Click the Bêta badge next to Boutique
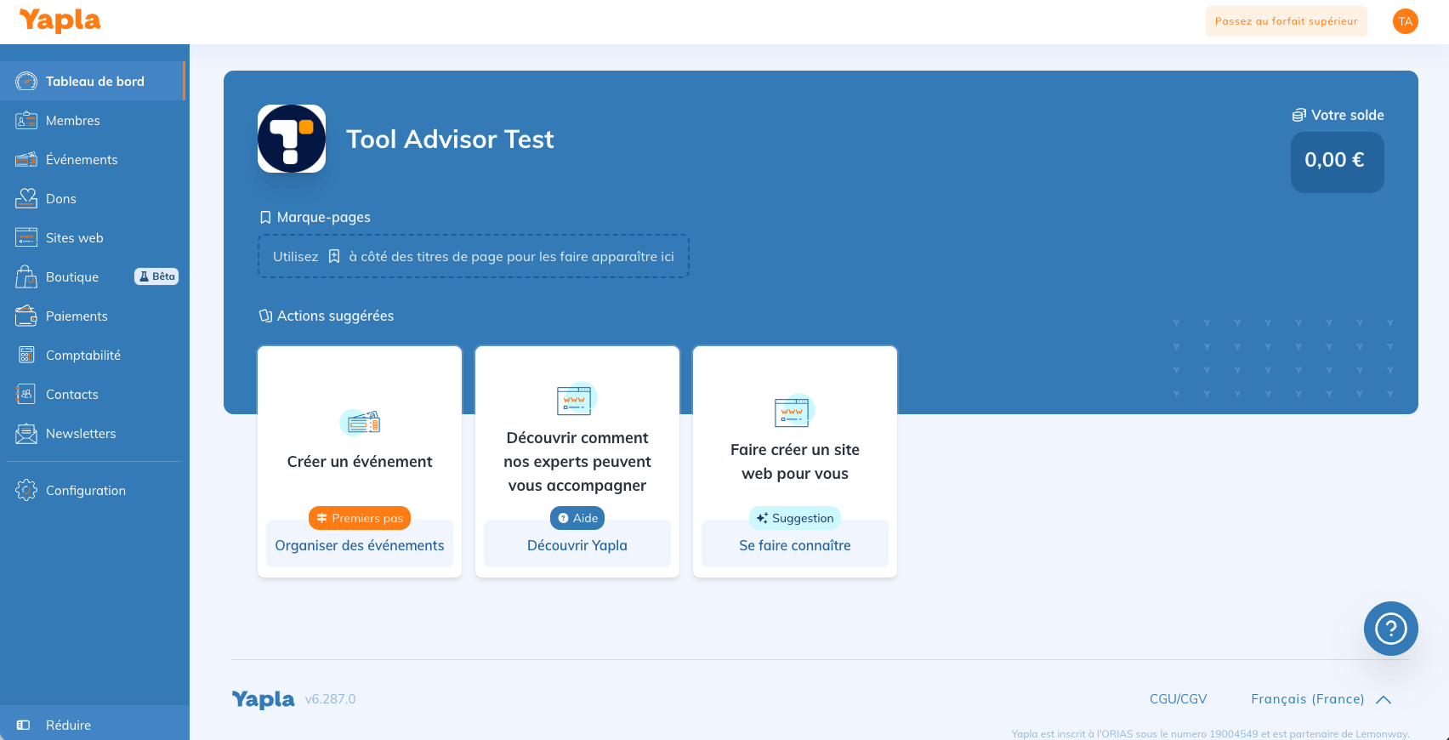This screenshot has width=1449, height=740. (156, 276)
